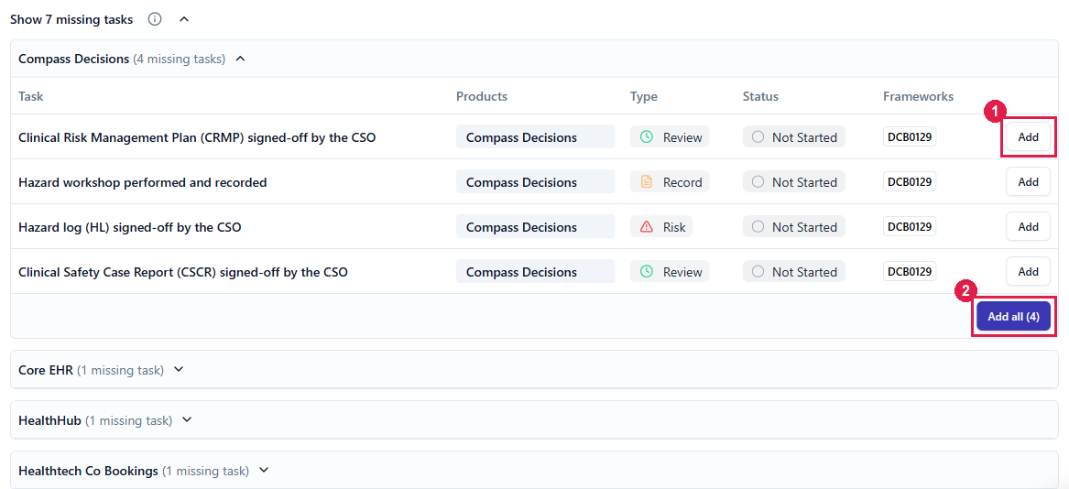This screenshot has width=1069, height=489.
Task: Click DCB0129 framework badge in CSCR row
Action: point(910,271)
